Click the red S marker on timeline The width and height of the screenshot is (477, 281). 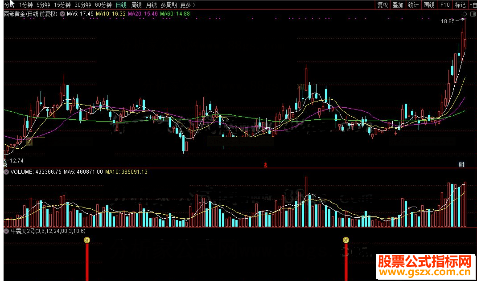[x=266, y=165]
